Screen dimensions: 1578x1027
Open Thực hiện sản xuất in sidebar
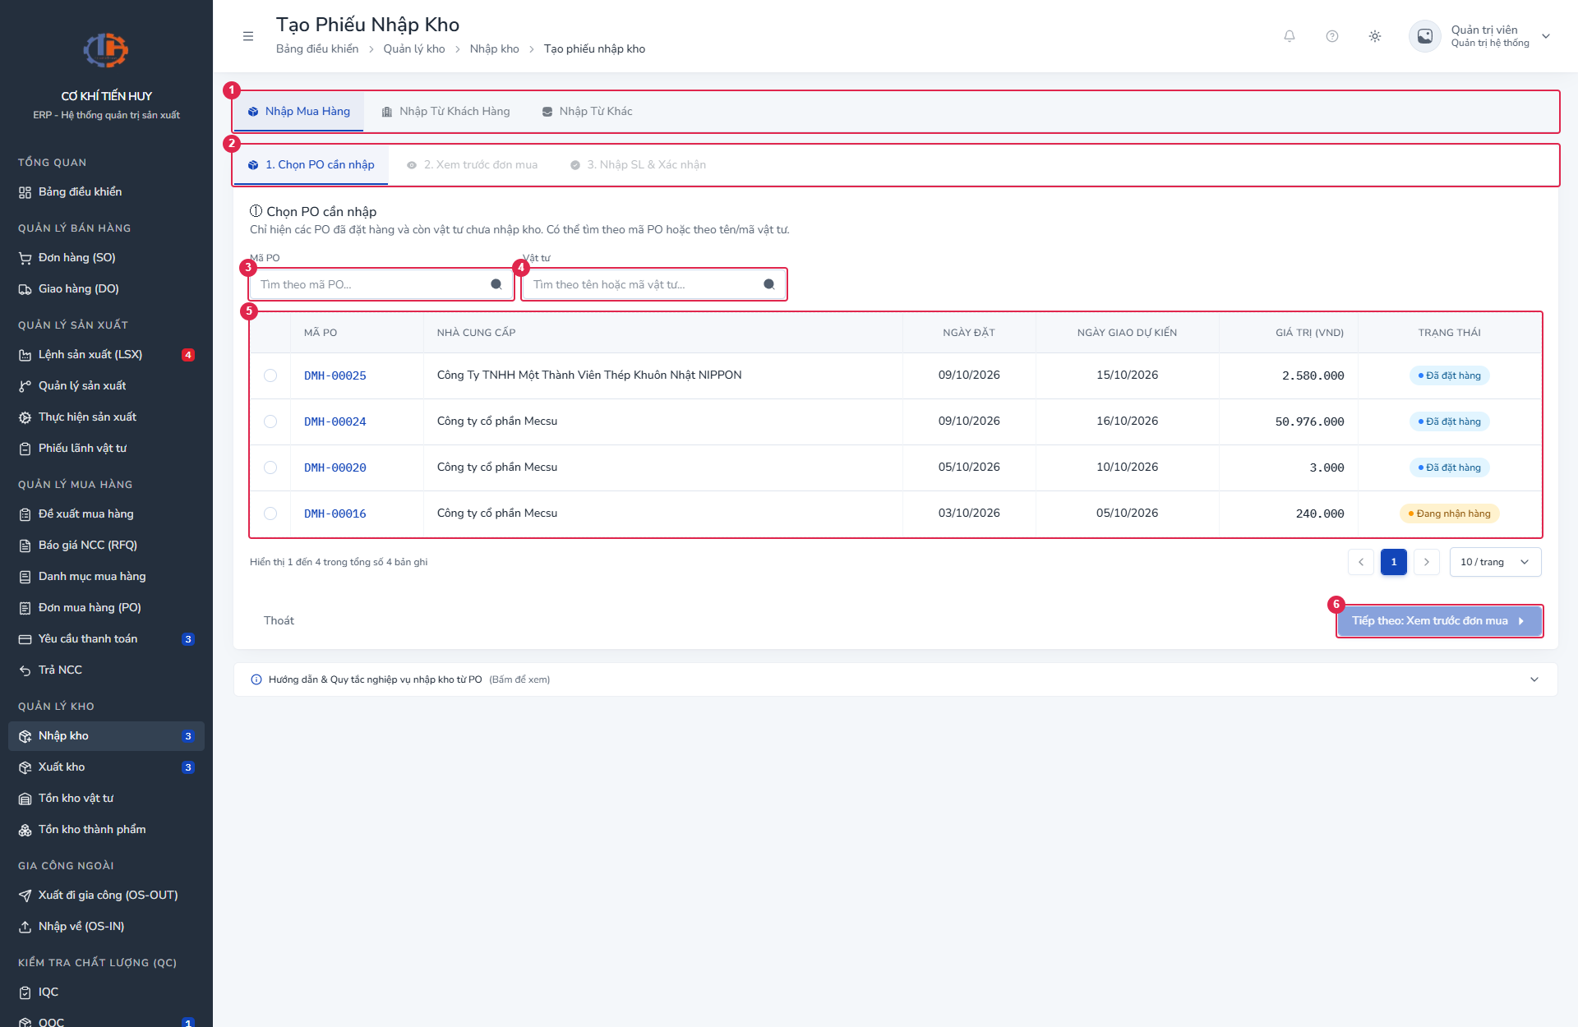106,417
